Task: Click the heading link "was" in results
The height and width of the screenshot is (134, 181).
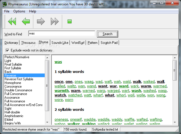Action: (58, 62)
